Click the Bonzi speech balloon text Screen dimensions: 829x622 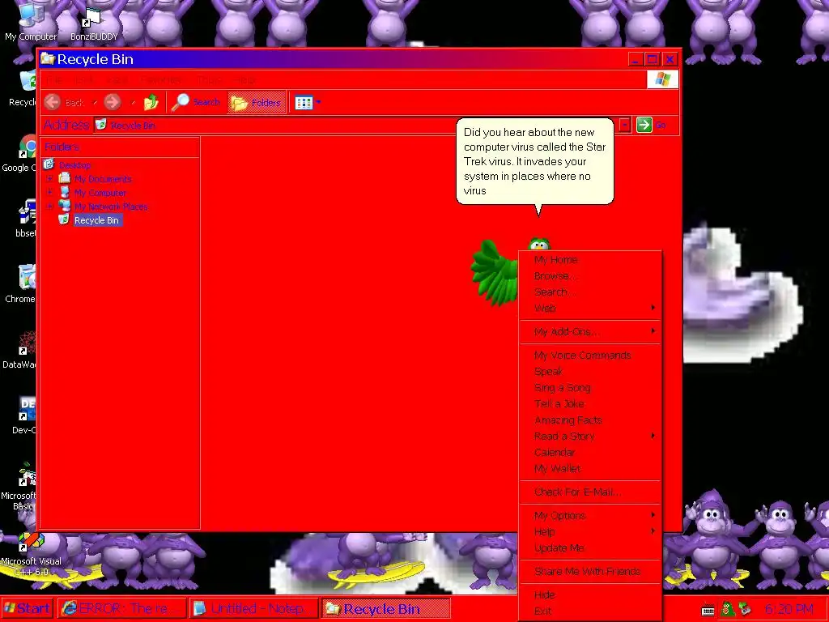(x=534, y=161)
